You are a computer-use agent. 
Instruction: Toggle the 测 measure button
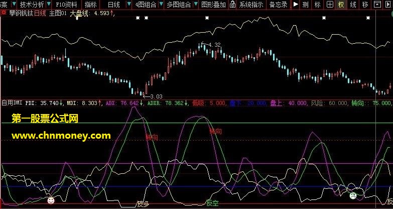pyautogui.click(x=305, y=4)
